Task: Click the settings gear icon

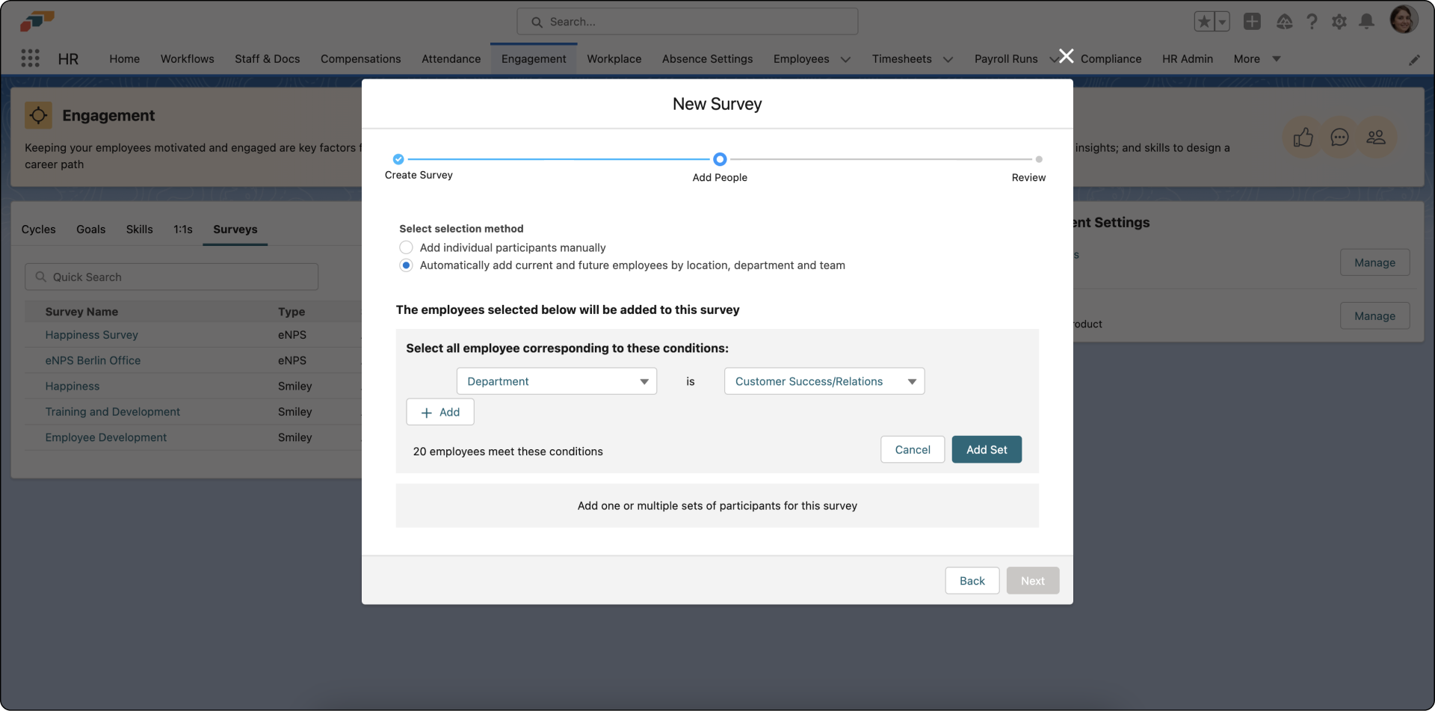Action: tap(1339, 22)
